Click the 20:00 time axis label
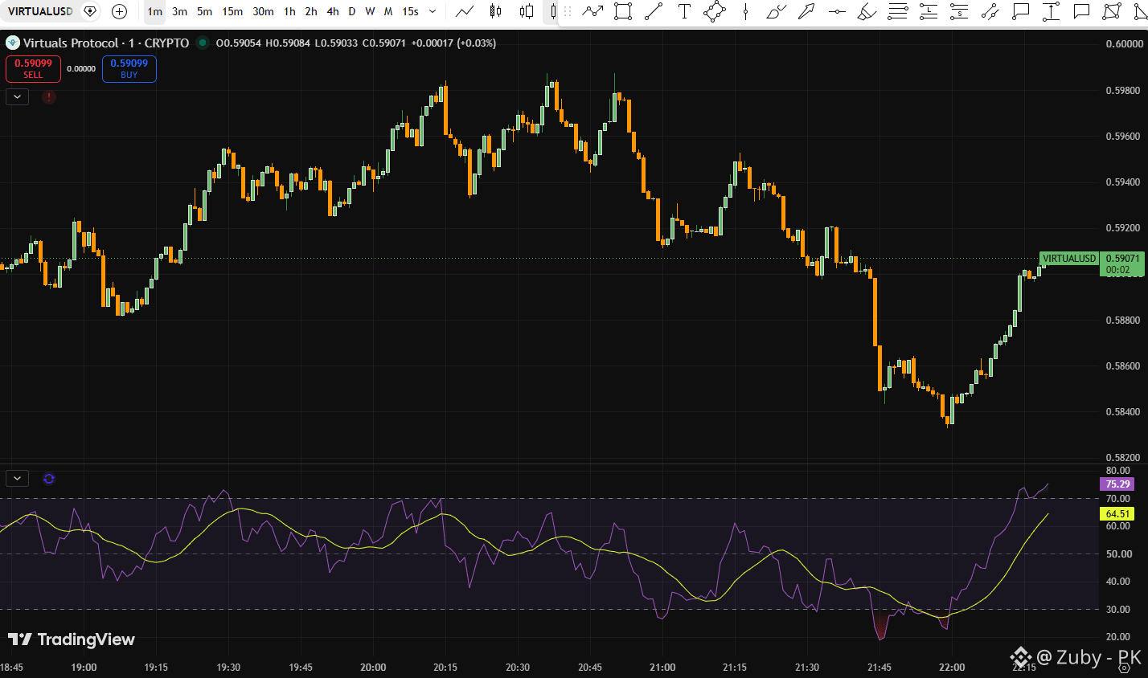1148x678 pixels. tap(373, 667)
